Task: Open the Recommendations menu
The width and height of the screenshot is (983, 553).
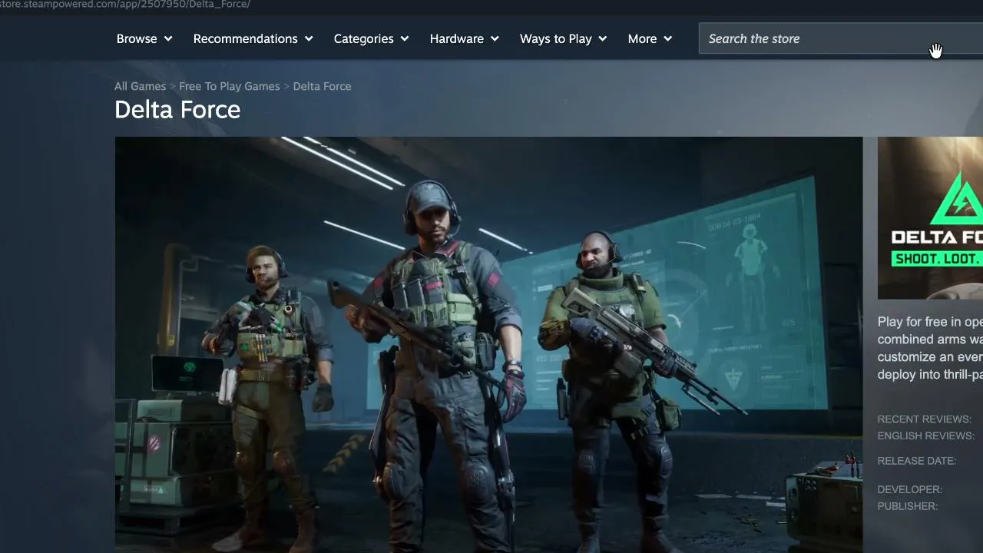Action: (x=253, y=38)
